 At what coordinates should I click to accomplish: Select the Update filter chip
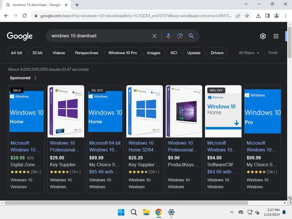click(x=194, y=53)
